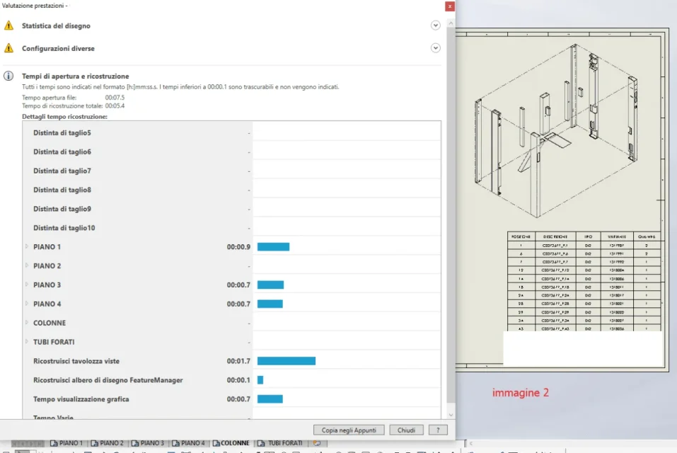Image resolution: width=677 pixels, height=453 pixels.
Task: Click the PIANO 3 time bar
Action: 270,285
